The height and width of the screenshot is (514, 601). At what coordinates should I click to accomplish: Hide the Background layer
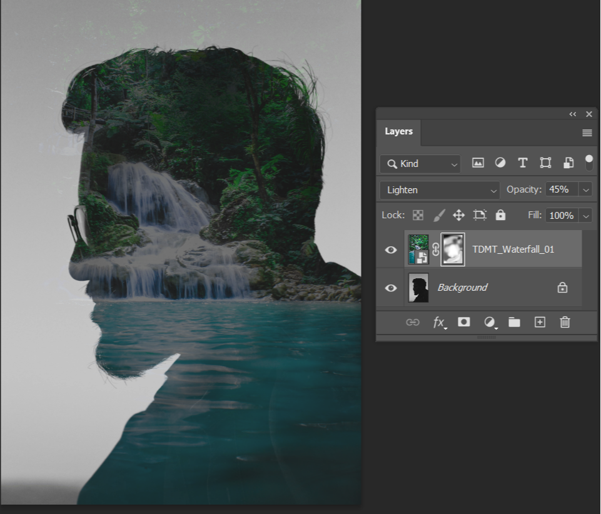click(x=391, y=288)
